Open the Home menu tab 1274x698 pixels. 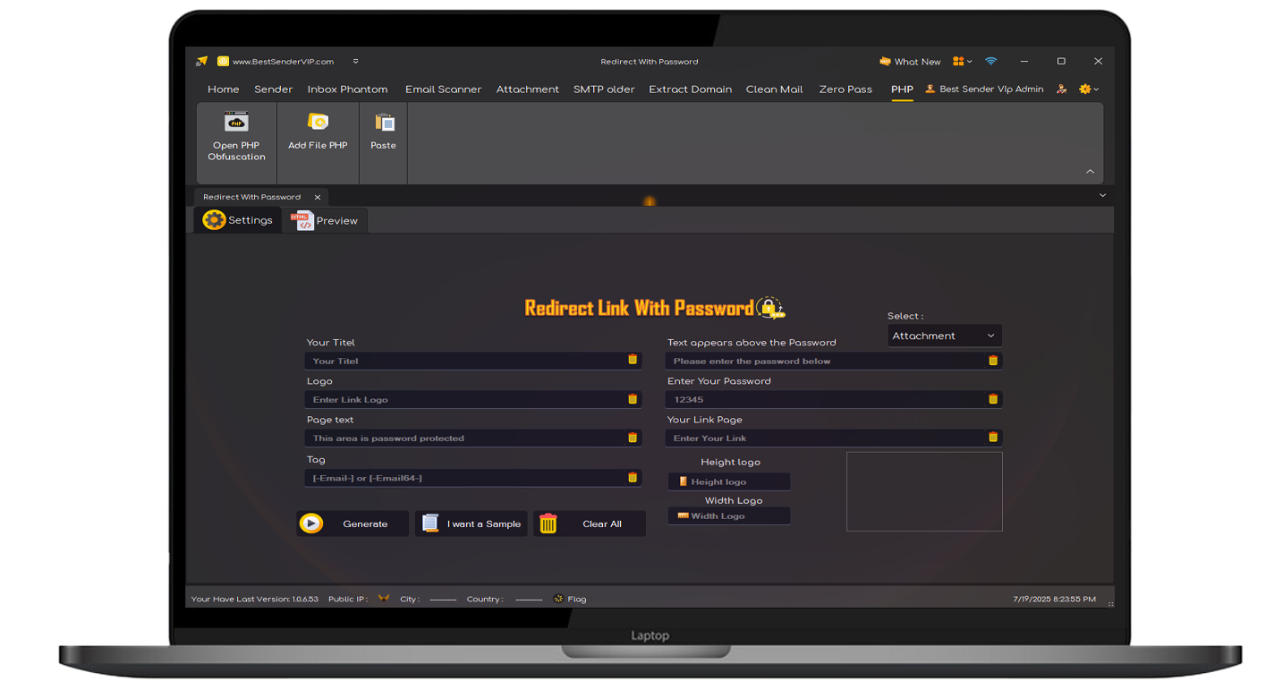click(224, 89)
